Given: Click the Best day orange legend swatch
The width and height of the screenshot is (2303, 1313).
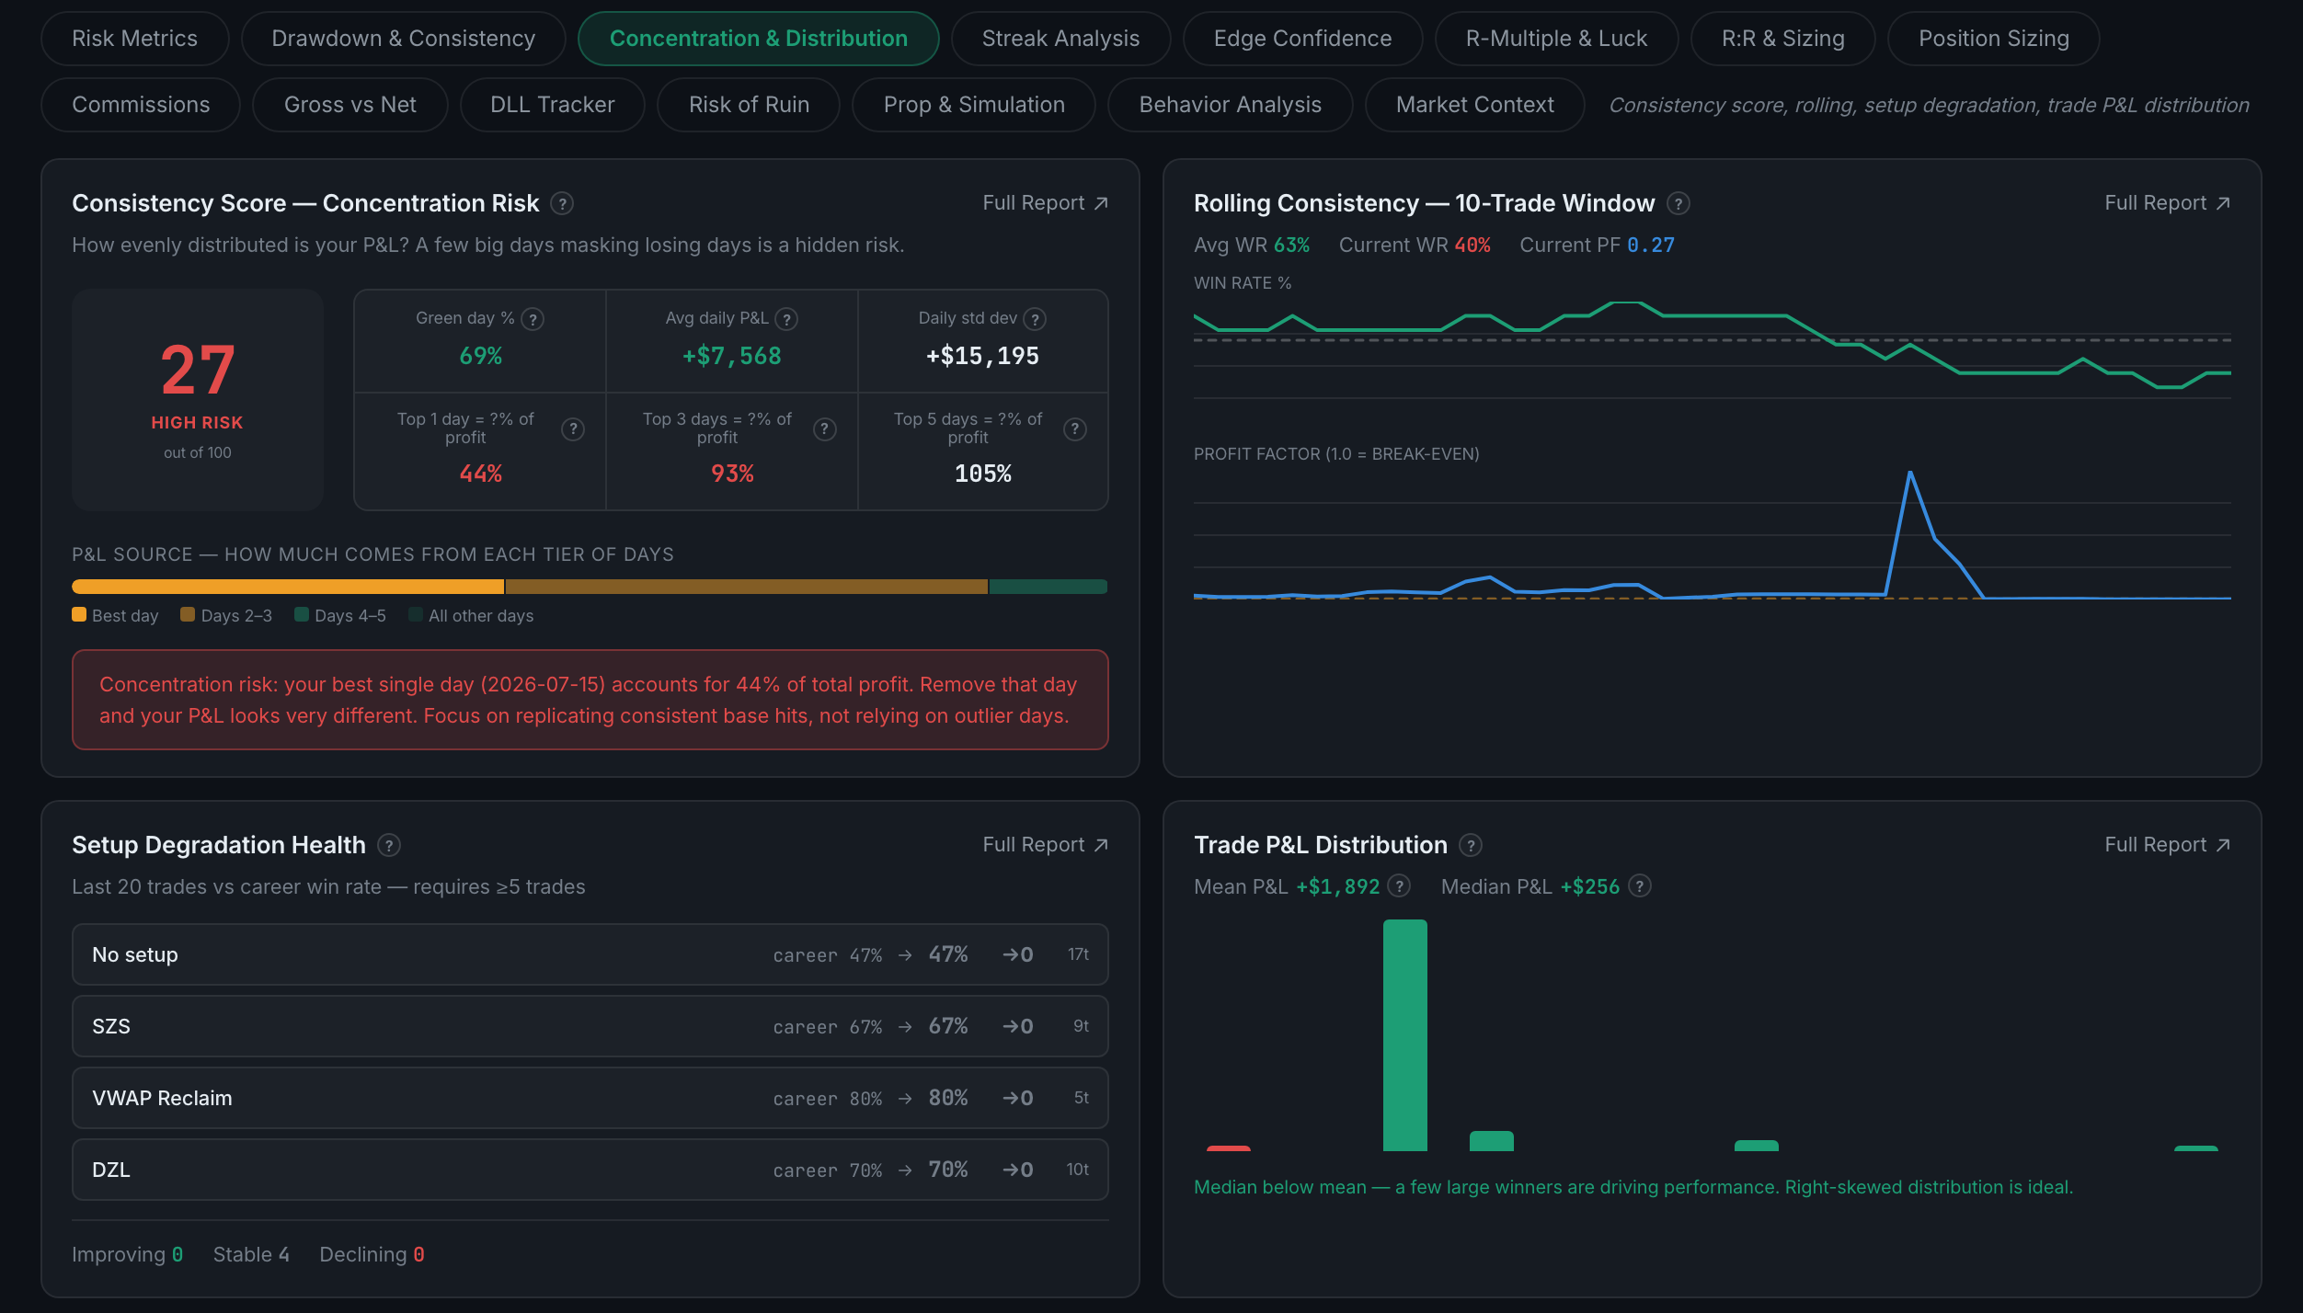Looking at the screenshot, I should click(x=79, y=615).
